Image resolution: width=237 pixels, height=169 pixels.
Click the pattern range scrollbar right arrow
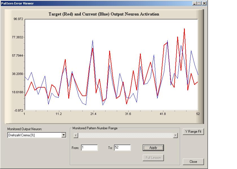175,135
